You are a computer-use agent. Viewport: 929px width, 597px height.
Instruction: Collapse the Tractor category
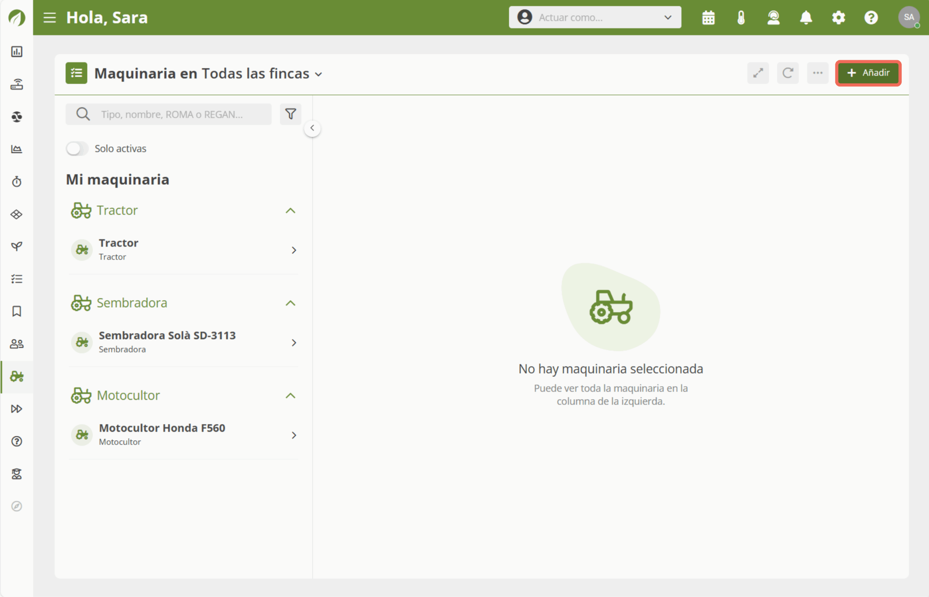[291, 210]
